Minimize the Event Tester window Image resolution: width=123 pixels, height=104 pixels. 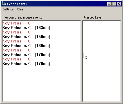pyautogui.click(x=109, y=4)
